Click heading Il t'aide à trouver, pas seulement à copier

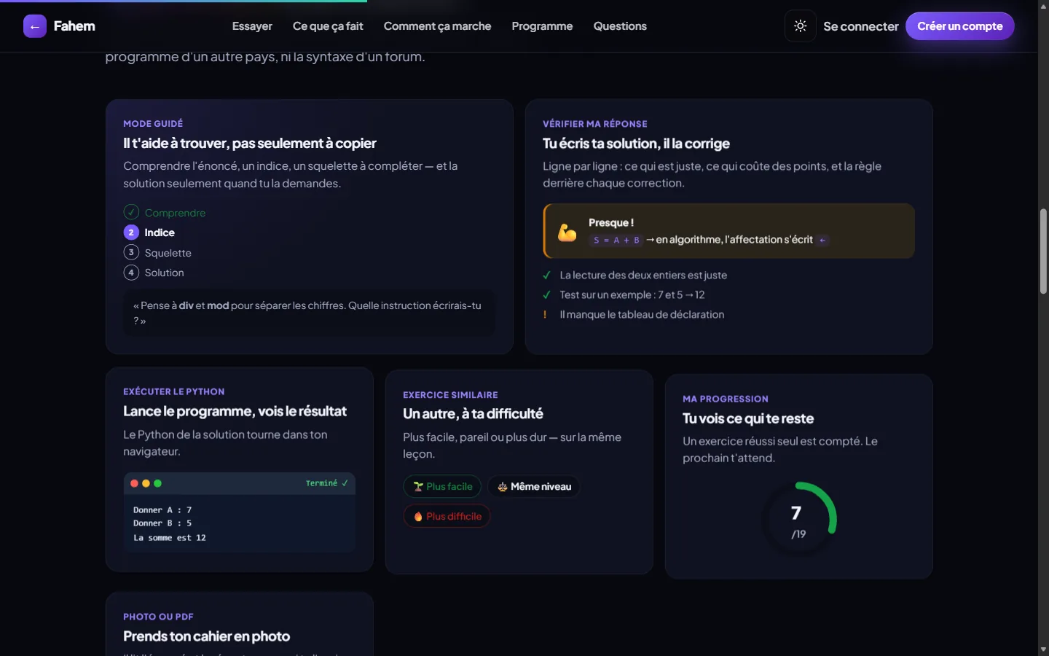point(250,144)
